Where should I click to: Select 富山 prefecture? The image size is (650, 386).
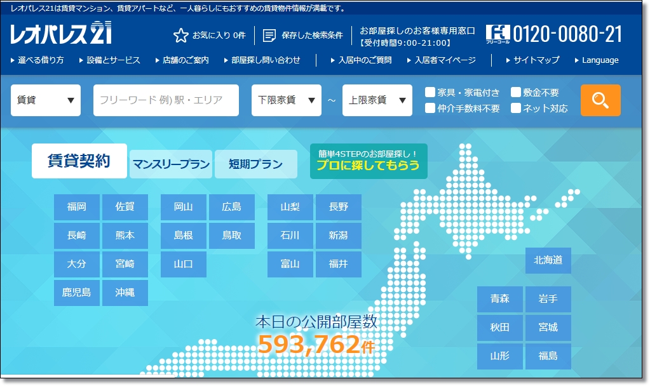click(x=290, y=264)
